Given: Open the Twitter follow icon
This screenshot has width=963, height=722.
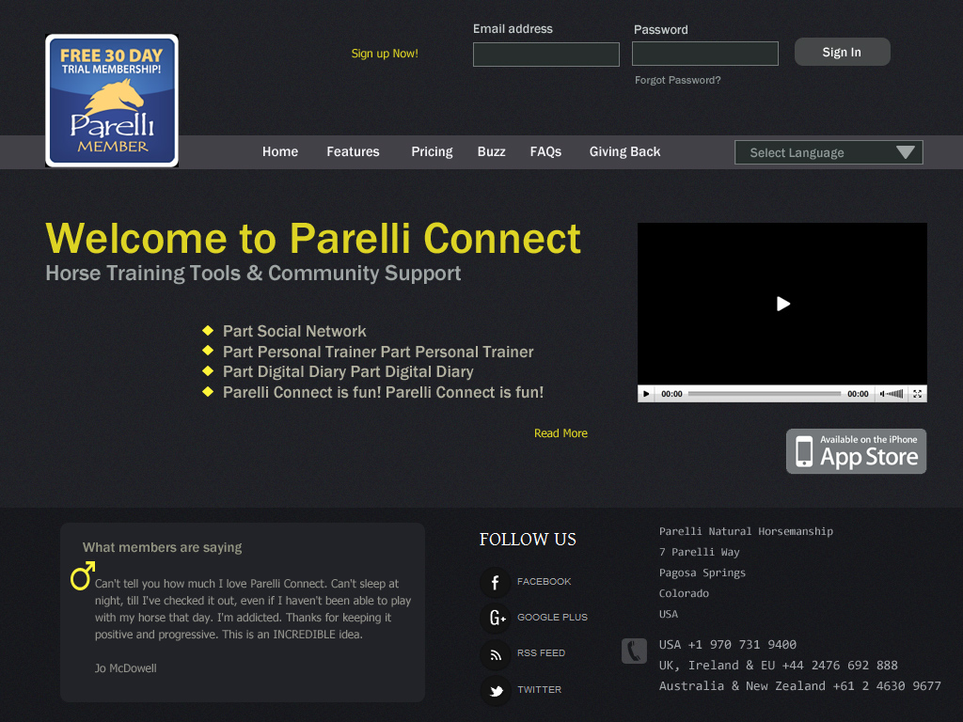Looking at the screenshot, I should click(x=496, y=690).
